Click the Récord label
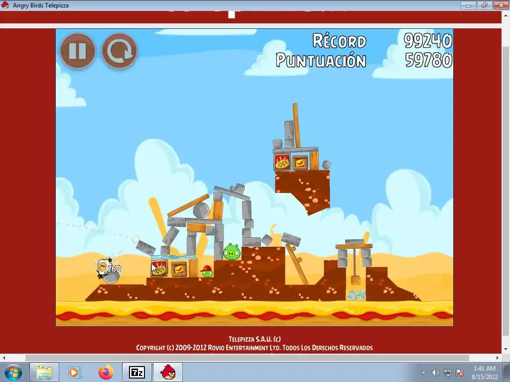 click(x=339, y=41)
